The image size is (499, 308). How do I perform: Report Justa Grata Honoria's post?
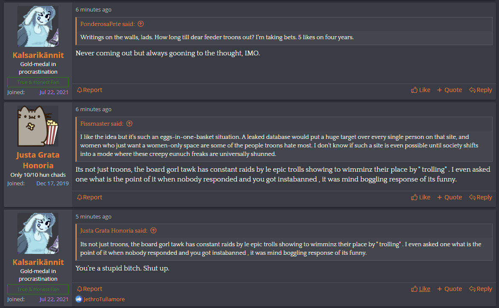[x=89, y=197]
